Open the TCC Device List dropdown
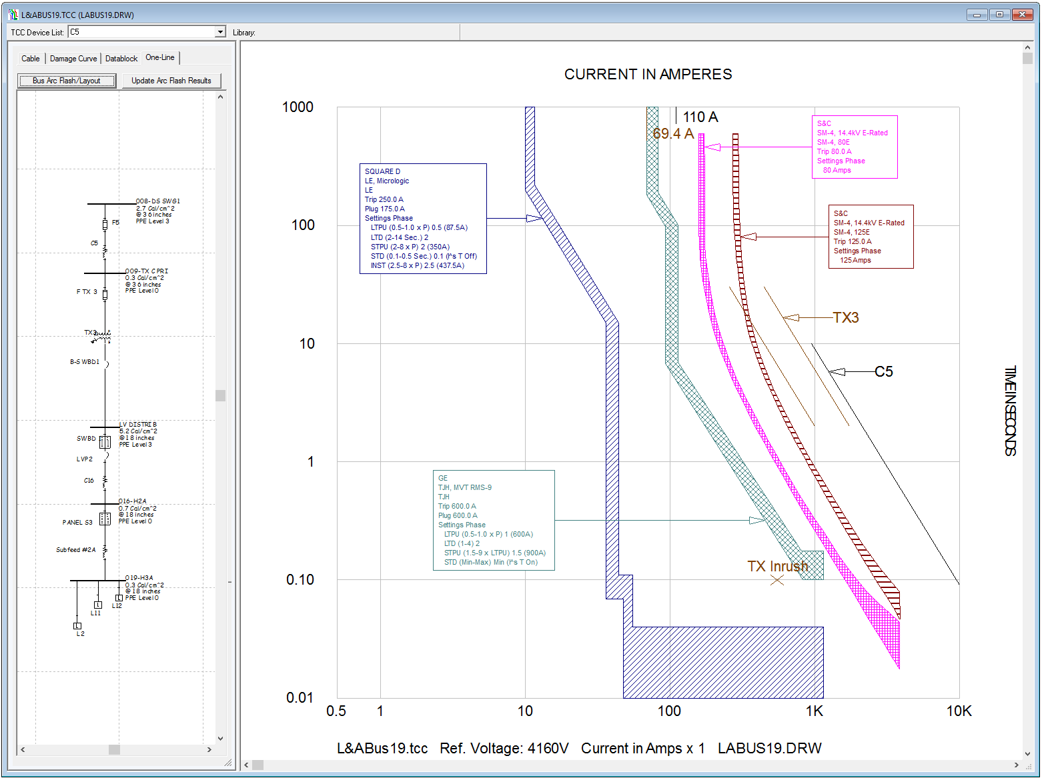The width and height of the screenshot is (1044, 780). point(220,32)
